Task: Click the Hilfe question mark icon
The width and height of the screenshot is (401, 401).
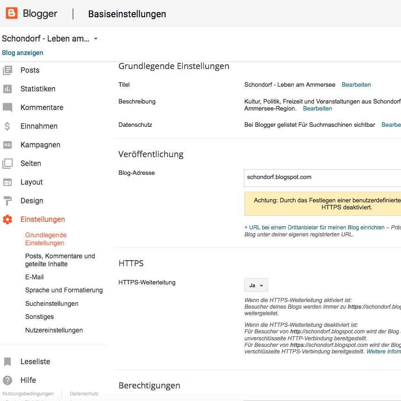Action: click(x=7, y=380)
